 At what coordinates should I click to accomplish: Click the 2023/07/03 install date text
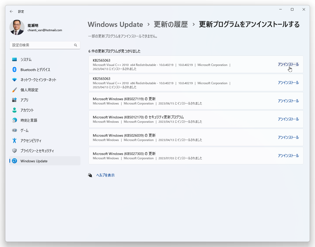tap(180, 158)
